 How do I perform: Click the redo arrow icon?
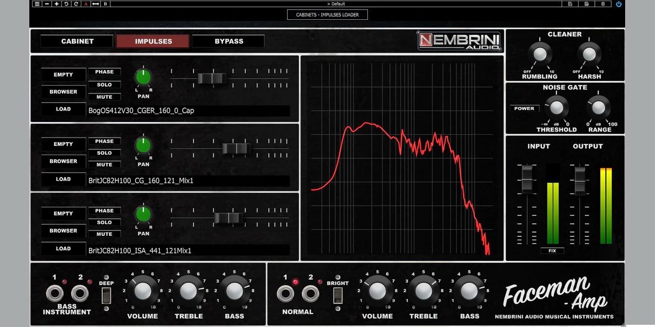[x=76, y=4]
